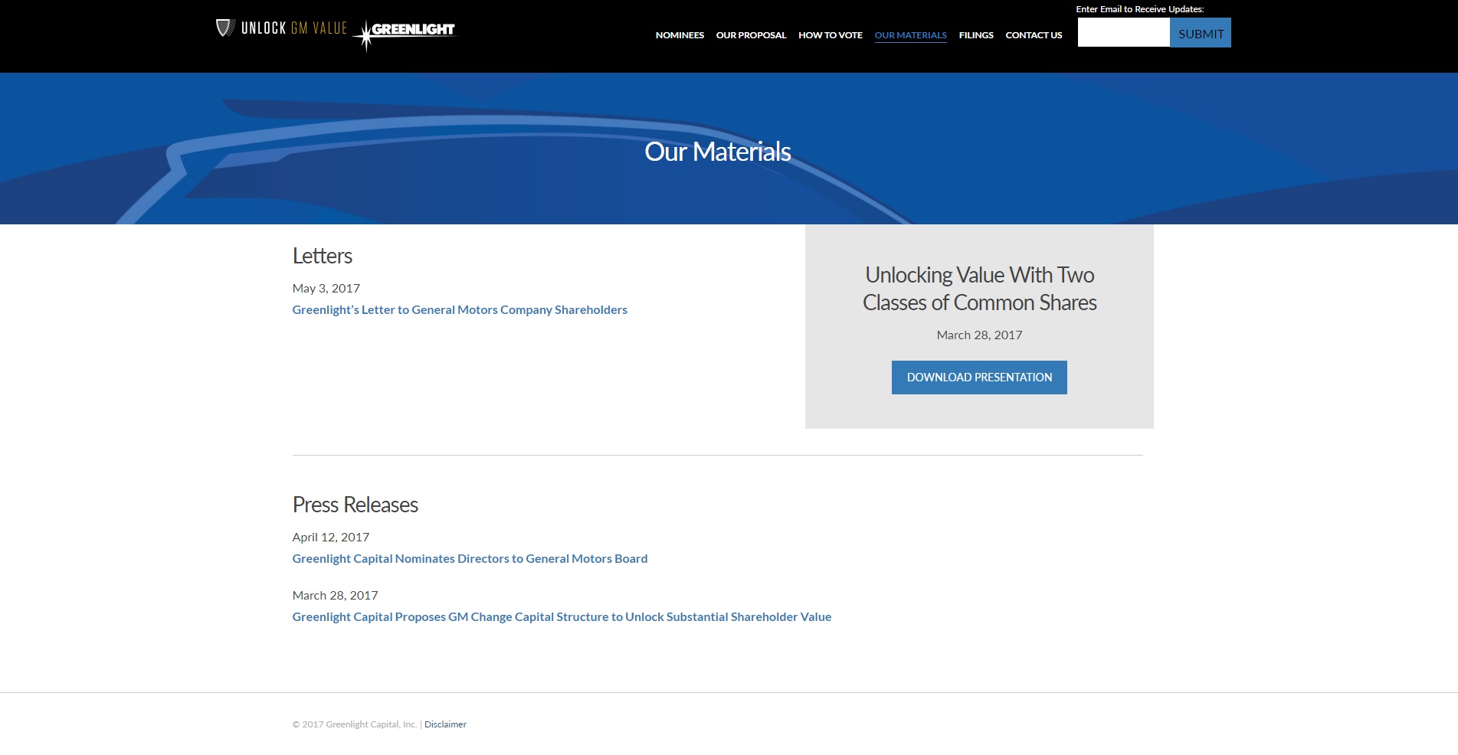Open Greenlight's Letter to General Motors Shareholders
Image resolution: width=1458 pixels, height=755 pixels.
[x=460, y=310]
